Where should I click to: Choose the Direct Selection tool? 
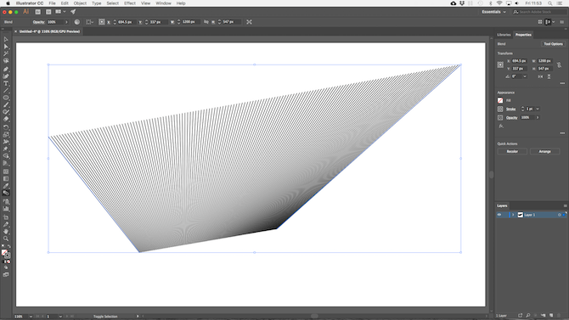(x=6, y=47)
